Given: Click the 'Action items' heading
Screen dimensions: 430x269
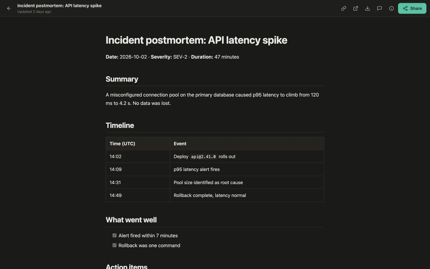Looking at the screenshot, I should tap(127, 267).
